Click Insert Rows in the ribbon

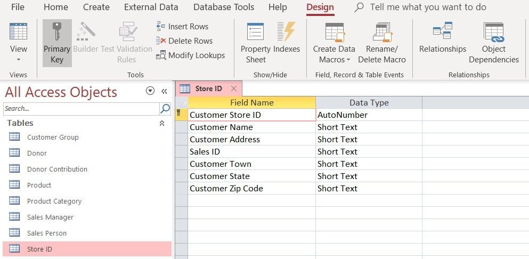182,26
